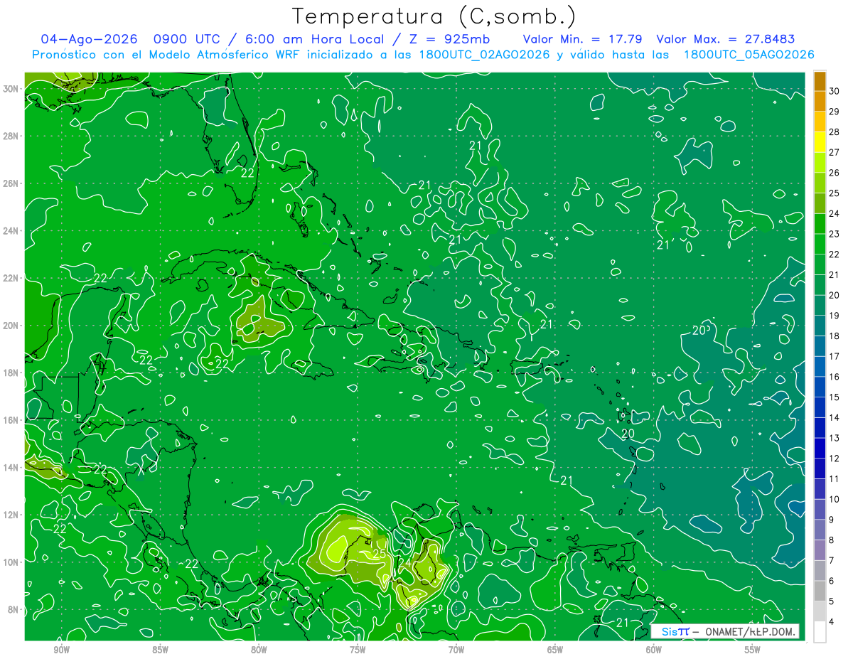Click the '8N' latitude label
Viewport: 853px width, 659px height.
pyautogui.click(x=13, y=609)
